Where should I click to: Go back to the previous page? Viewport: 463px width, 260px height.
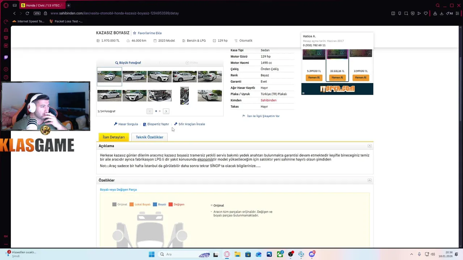tap(14, 13)
